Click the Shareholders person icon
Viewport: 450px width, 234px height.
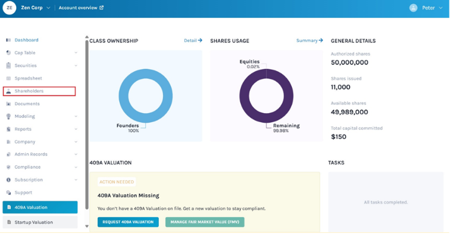point(8,91)
